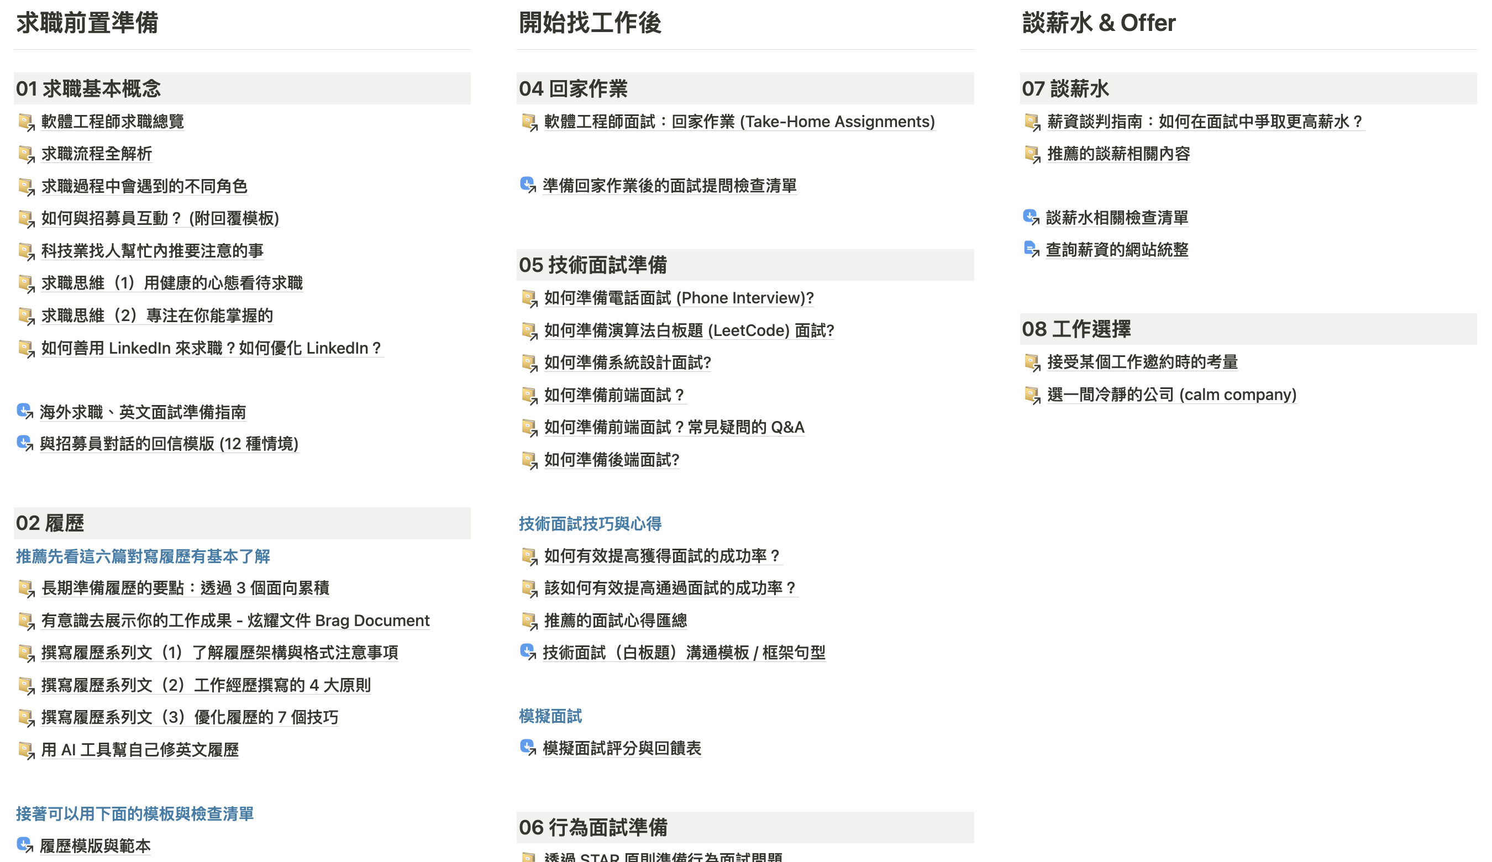Open 該如何有效提高通過面試的成功率？
This screenshot has height=862, width=1492.
pos(671,588)
